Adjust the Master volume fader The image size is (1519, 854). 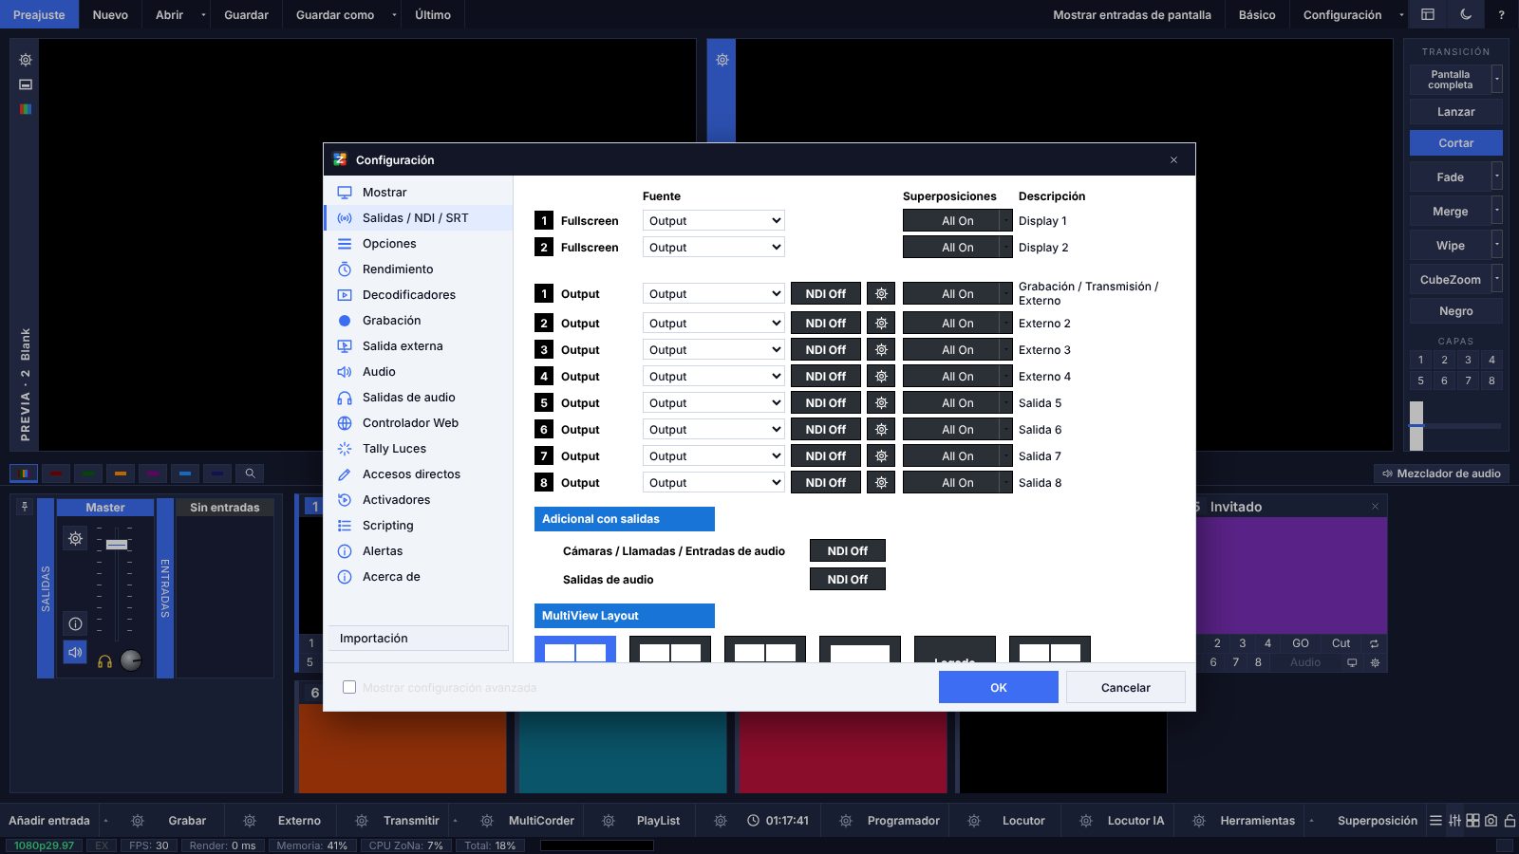[117, 545]
